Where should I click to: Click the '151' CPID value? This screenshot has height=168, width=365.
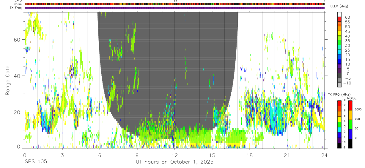coord(175,1)
